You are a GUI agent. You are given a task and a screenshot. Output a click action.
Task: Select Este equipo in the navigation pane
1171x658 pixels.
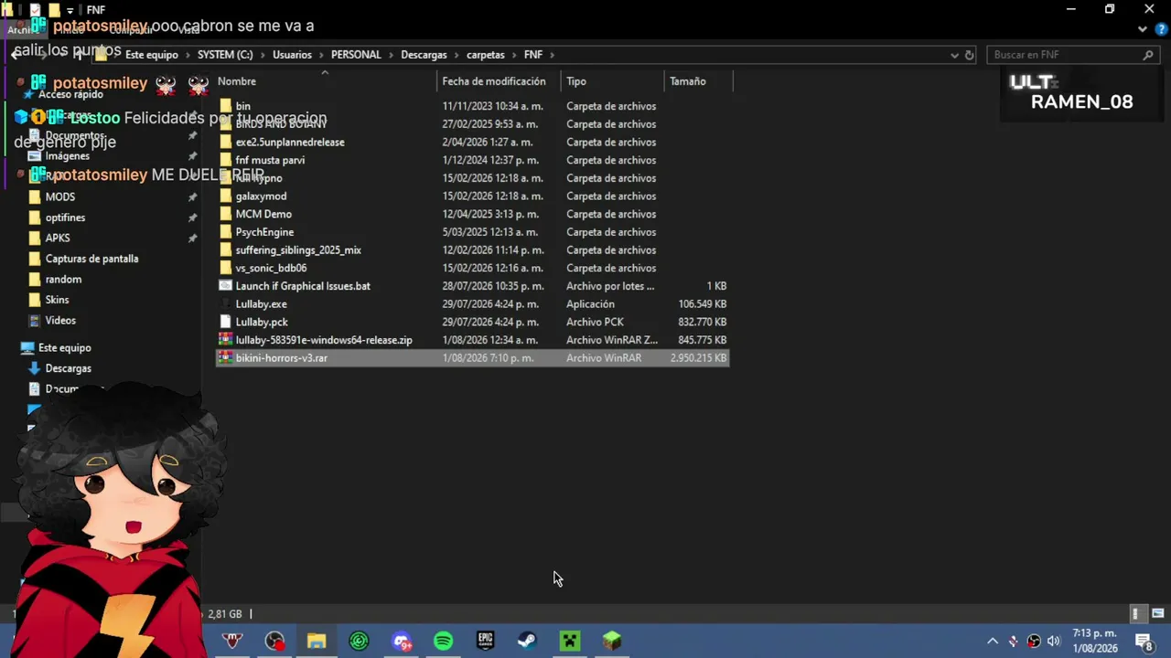point(64,348)
